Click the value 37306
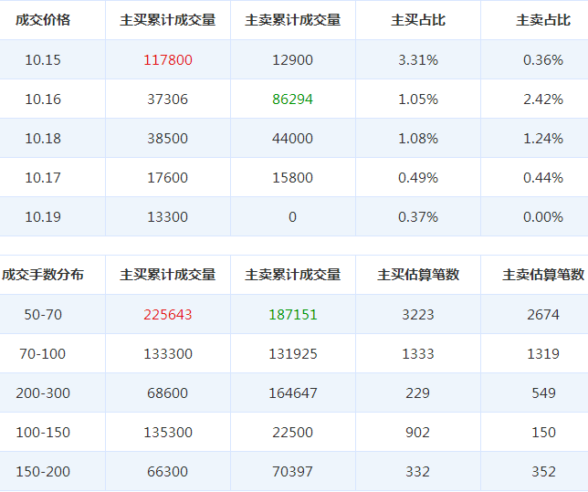The height and width of the screenshot is (492, 588). [168, 99]
